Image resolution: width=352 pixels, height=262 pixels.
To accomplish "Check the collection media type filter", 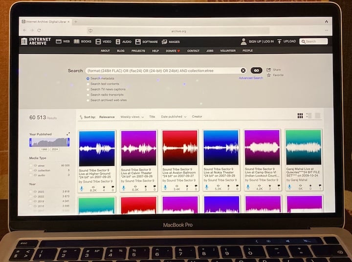I will (31, 170).
